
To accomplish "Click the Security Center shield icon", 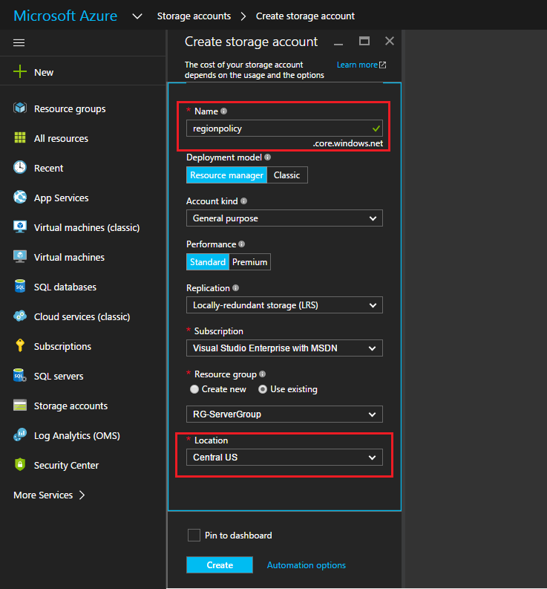I will click(20, 464).
